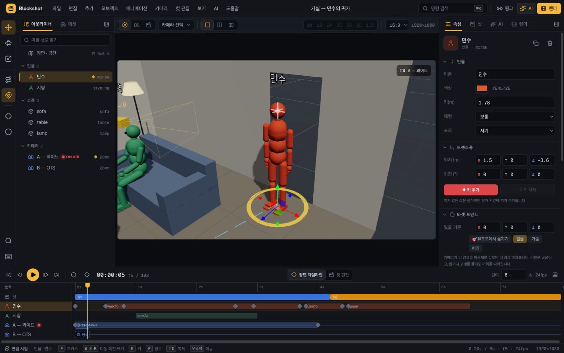
Task: Open the 포즈 dropdown showing 서기
Action: (515, 131)
